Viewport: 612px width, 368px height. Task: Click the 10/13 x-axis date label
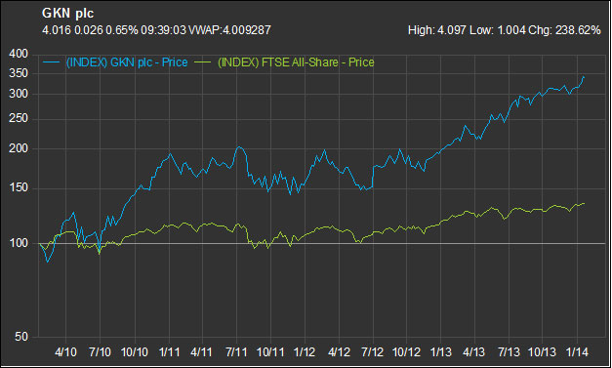(542, 352)
